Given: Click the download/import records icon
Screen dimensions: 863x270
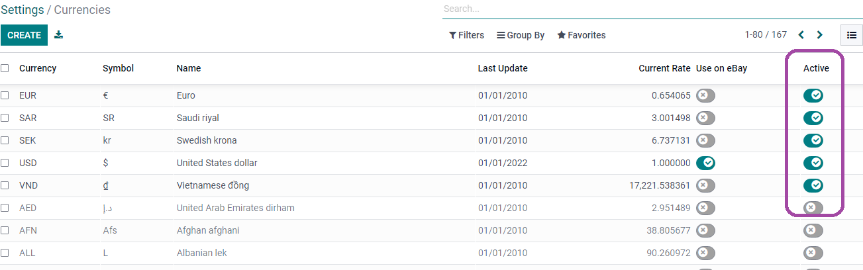Looking at the screenshot, I should (59, 35).
